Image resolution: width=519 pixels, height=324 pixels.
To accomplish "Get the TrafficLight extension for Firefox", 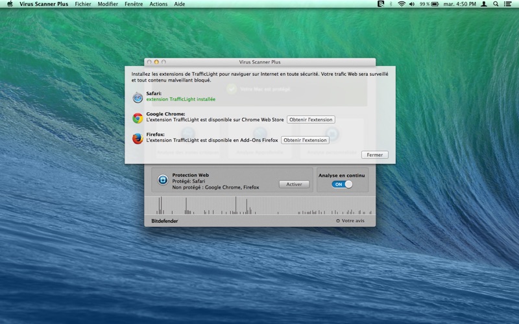I will click(x=305, y=140).
